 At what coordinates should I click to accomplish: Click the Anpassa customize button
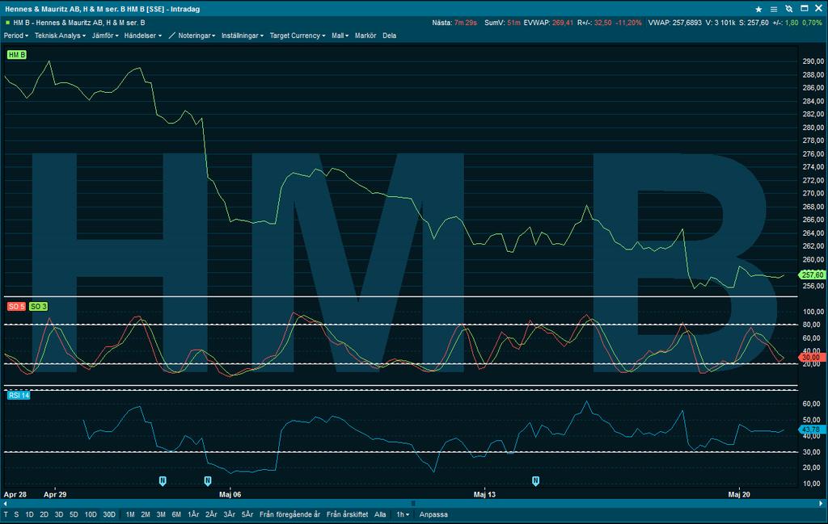point(433,514)
